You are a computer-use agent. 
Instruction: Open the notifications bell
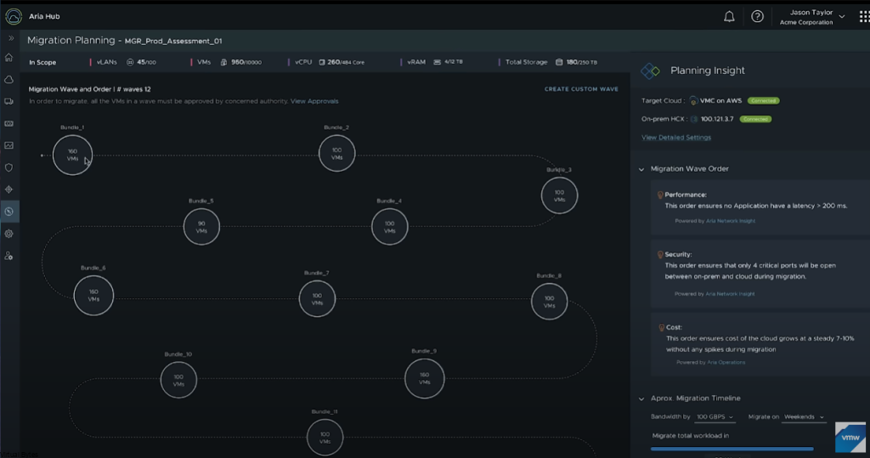pos(729,17)
